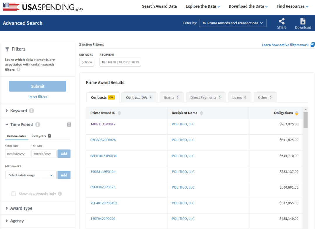Click POLITICO, LLC in $611,825.00 row
Image resolution: width=315 pixels, height=229 pixels.
[183, 140]
